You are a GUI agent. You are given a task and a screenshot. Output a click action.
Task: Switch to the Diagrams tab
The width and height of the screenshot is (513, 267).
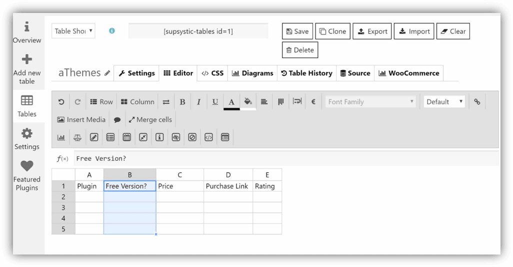[252, 73]
